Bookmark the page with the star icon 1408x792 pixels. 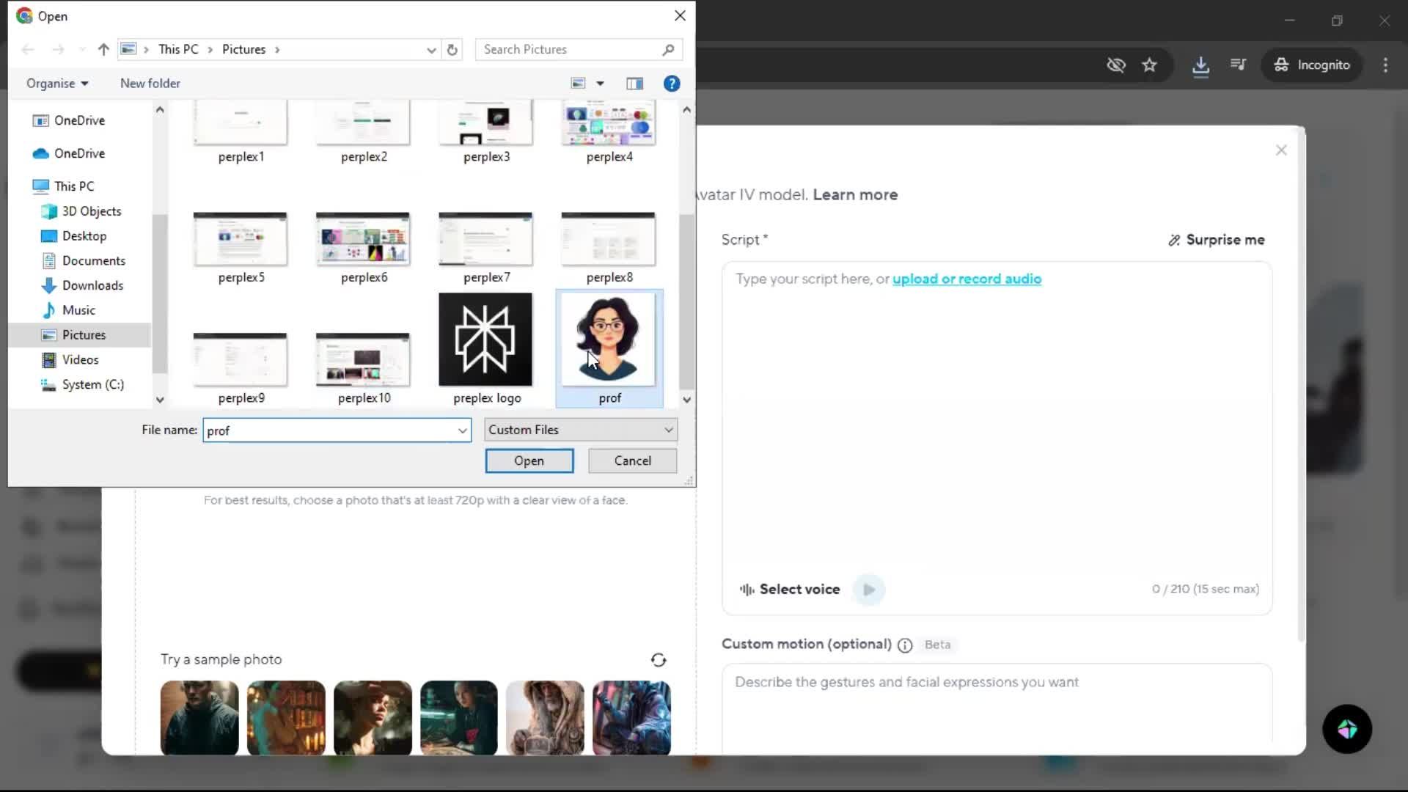point(1149,65)
